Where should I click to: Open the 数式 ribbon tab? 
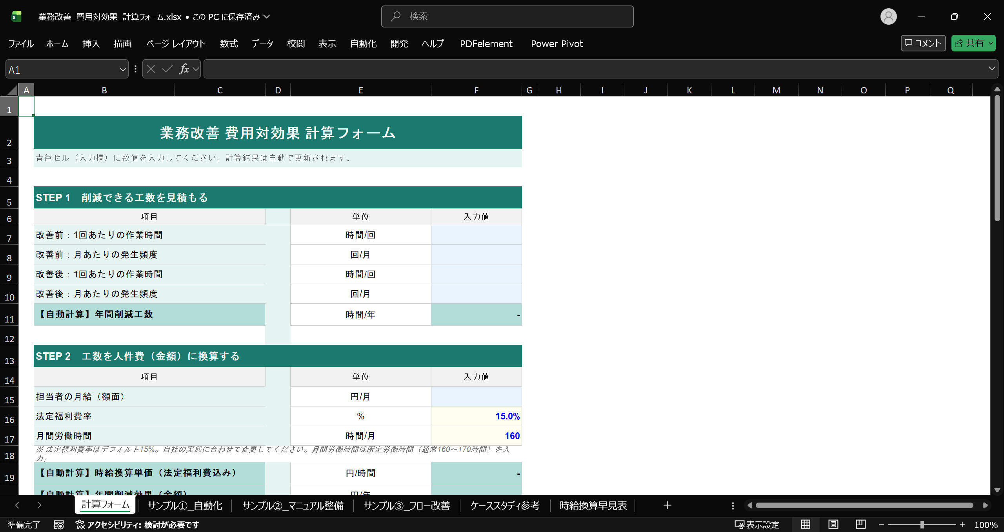pyautogui.click(x=229, y=44)
